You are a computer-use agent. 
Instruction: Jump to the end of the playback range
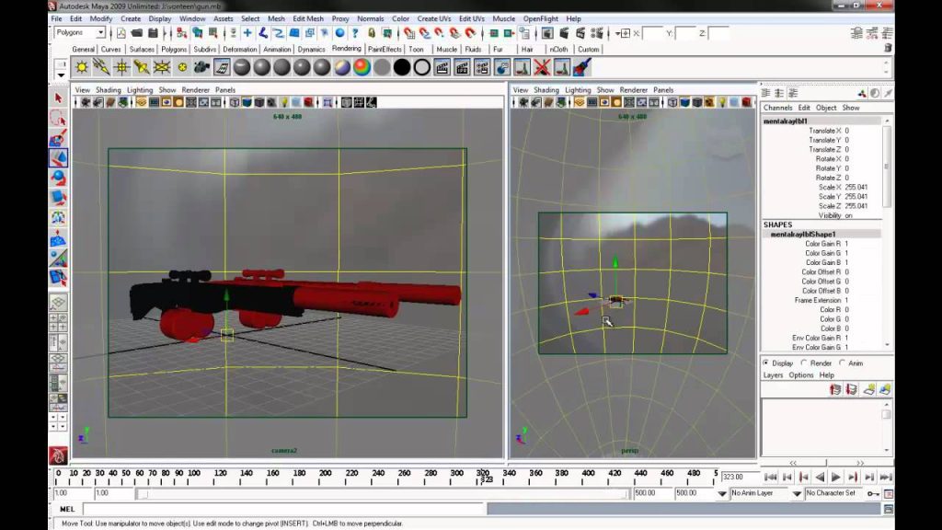(x=886, y=478)
